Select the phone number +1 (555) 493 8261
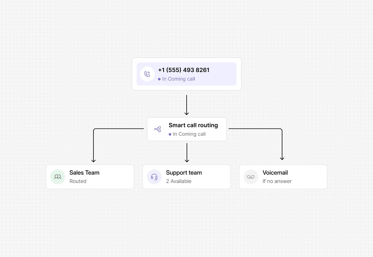373x257 pixels. [x=184, y=70]
